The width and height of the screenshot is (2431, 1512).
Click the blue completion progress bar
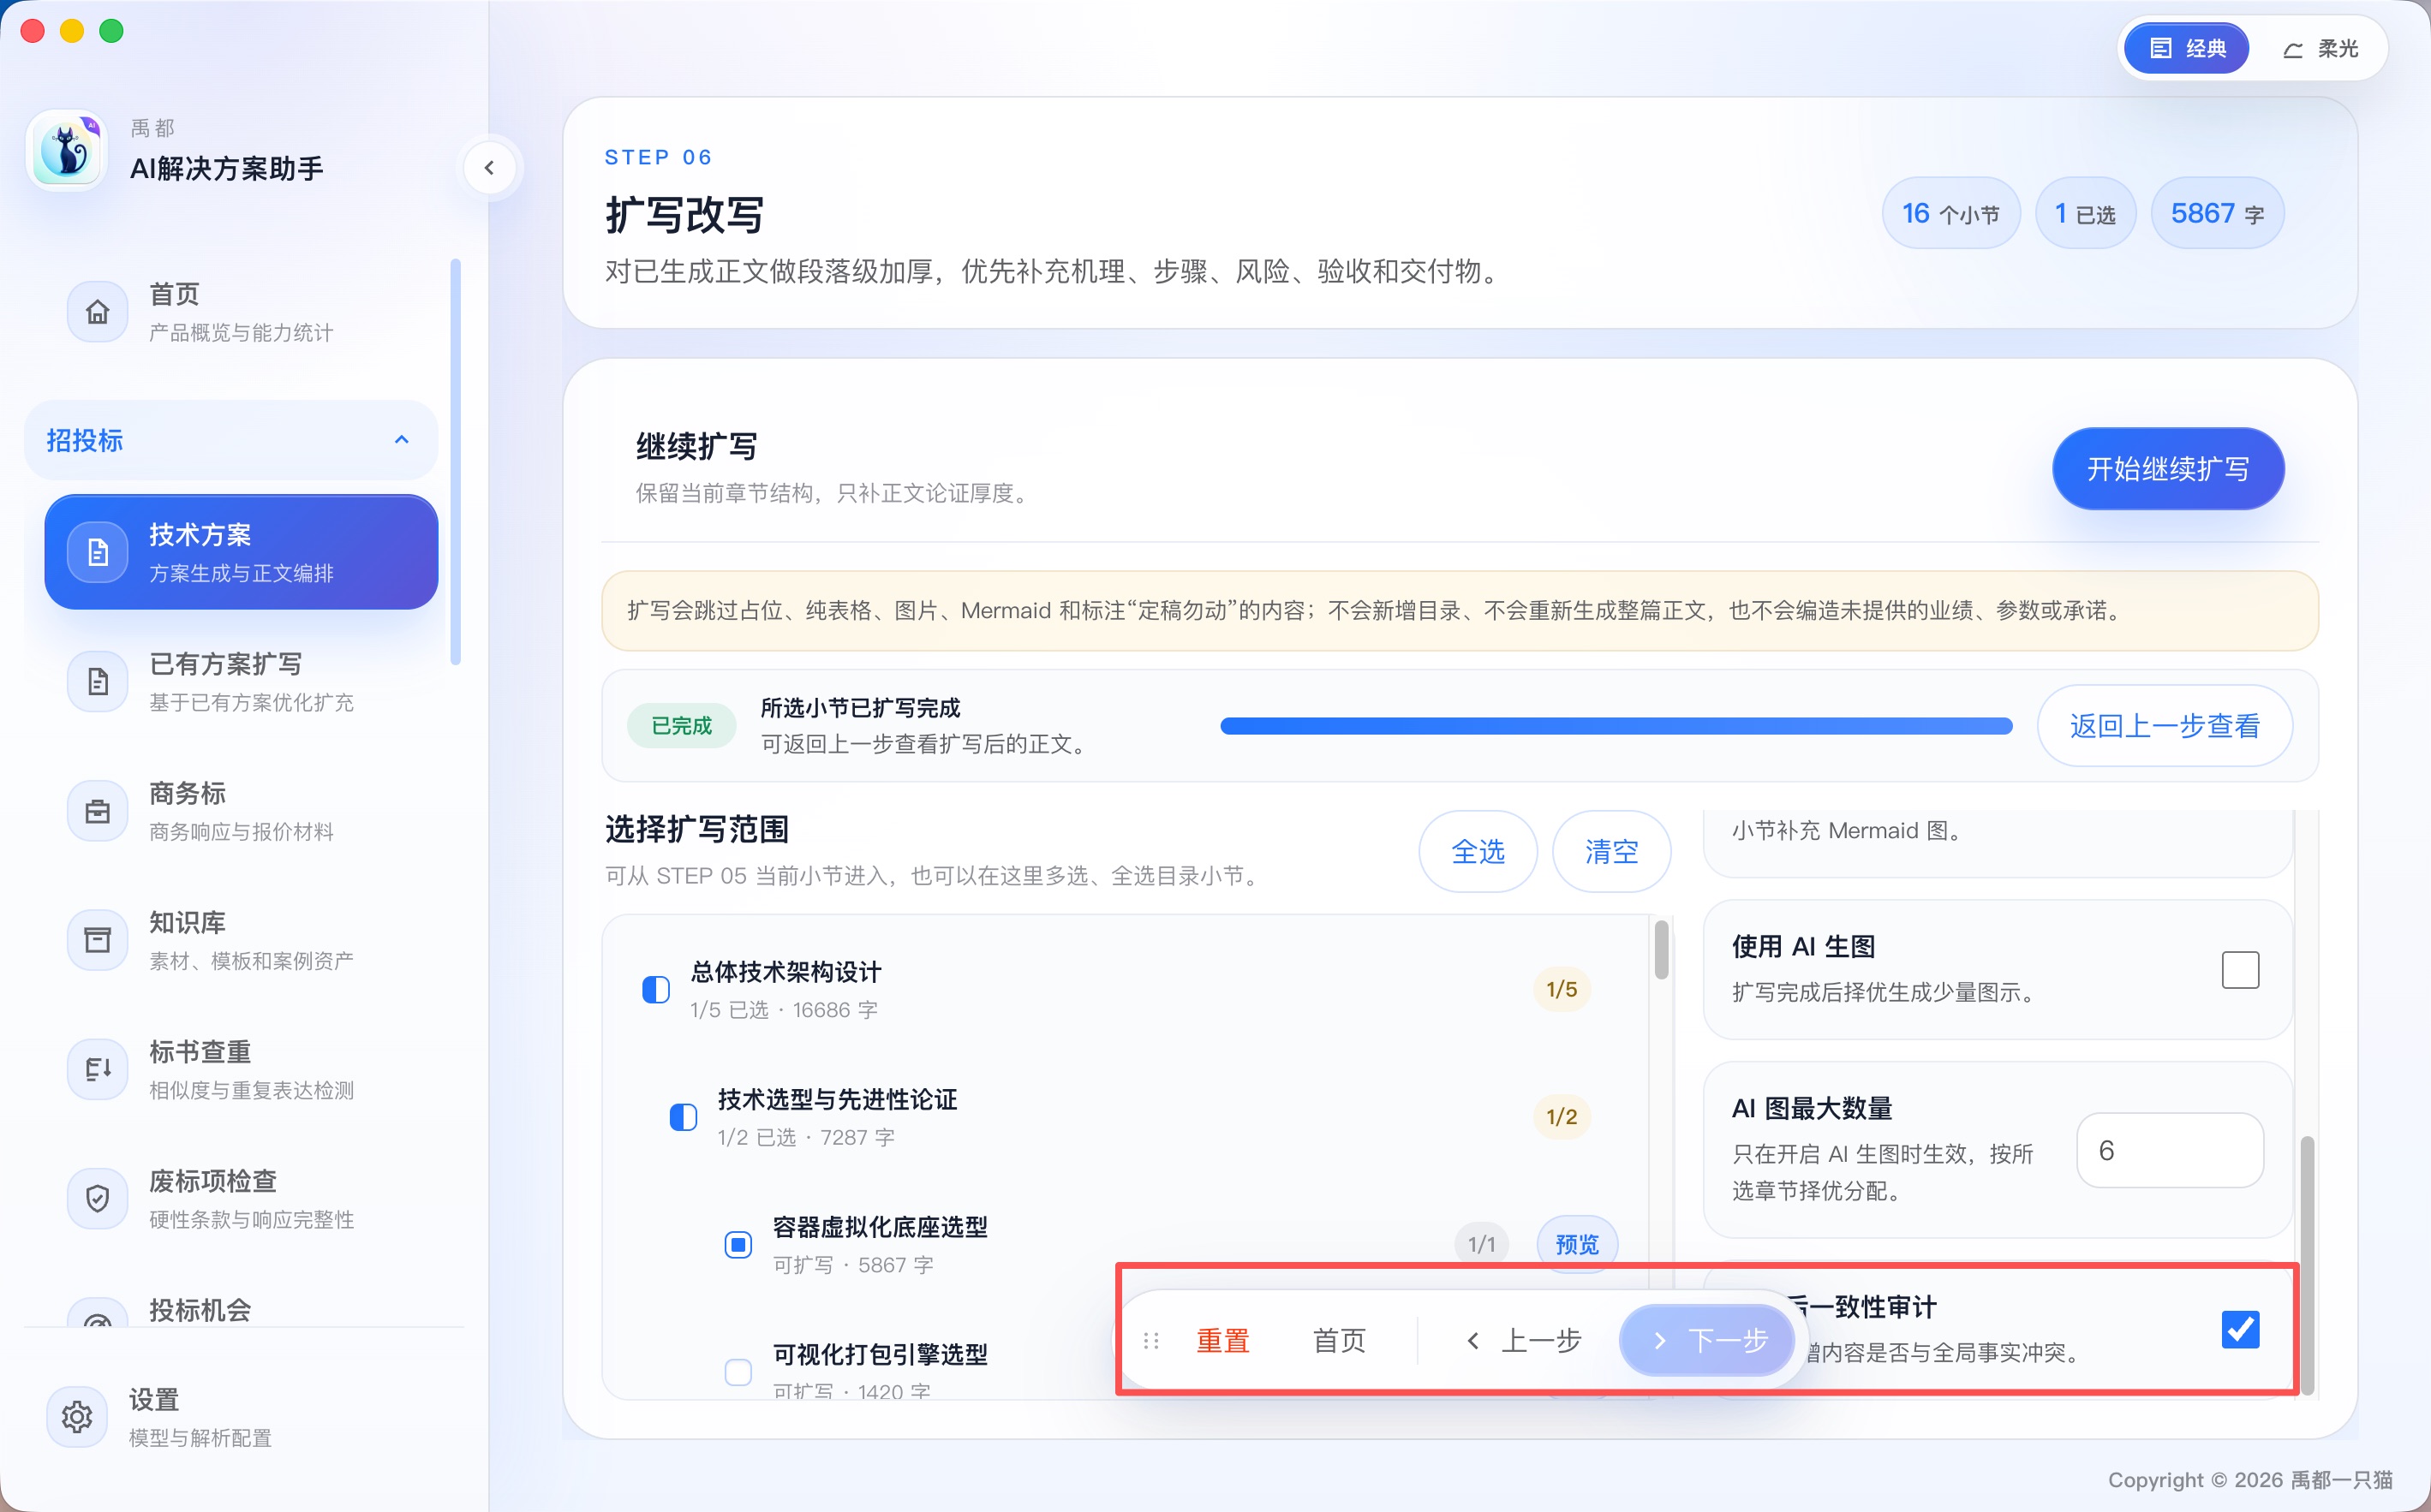click(1616, 726)
